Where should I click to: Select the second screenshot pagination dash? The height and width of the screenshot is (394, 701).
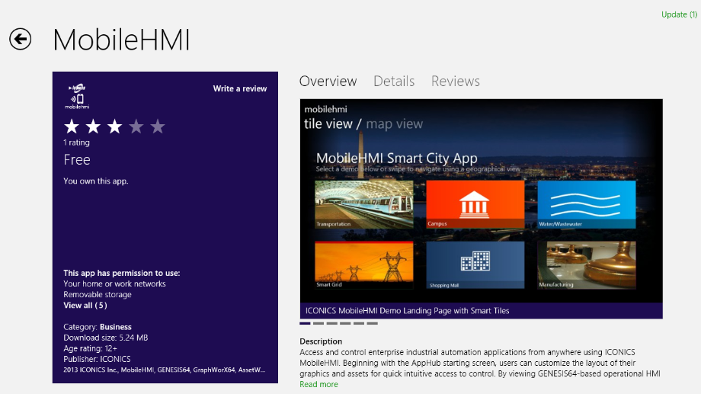pyautogui.click(x=318, y=323)
